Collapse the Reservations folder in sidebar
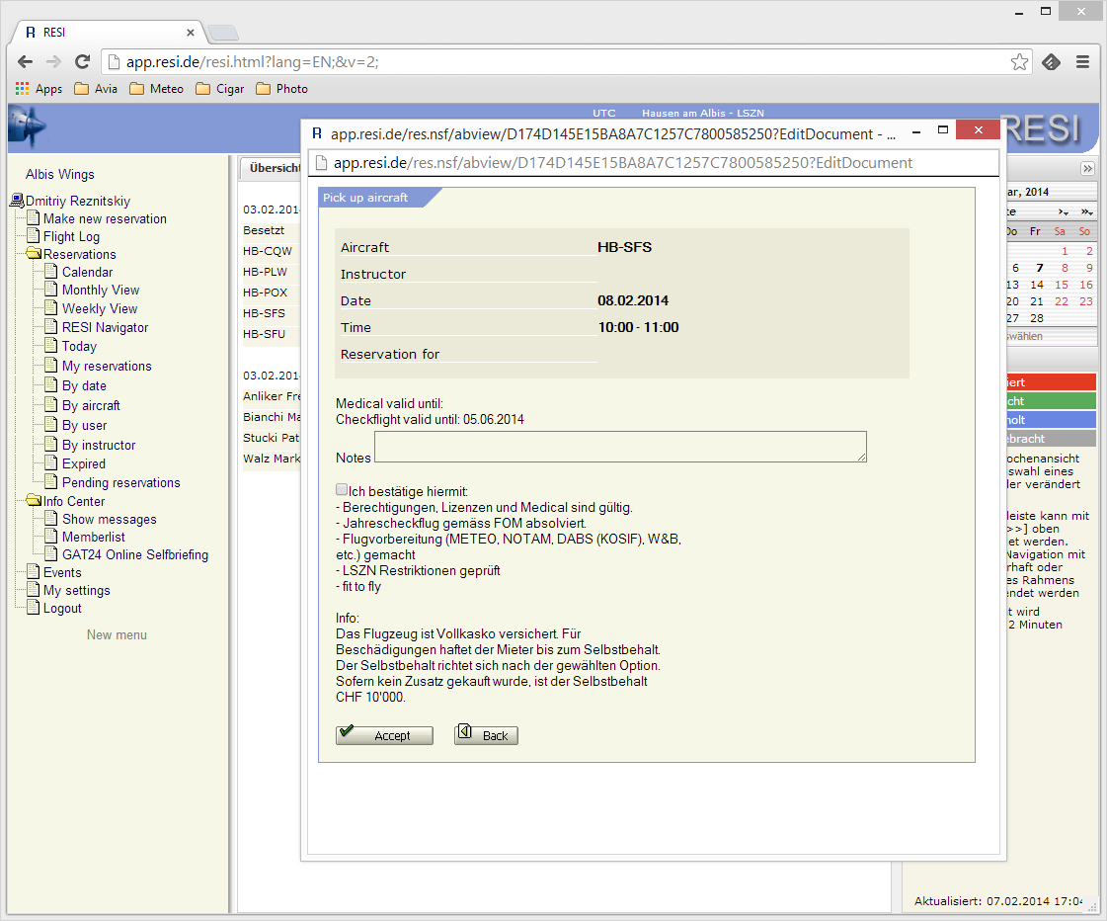1107x921 pixels. [x=34, y=254]
